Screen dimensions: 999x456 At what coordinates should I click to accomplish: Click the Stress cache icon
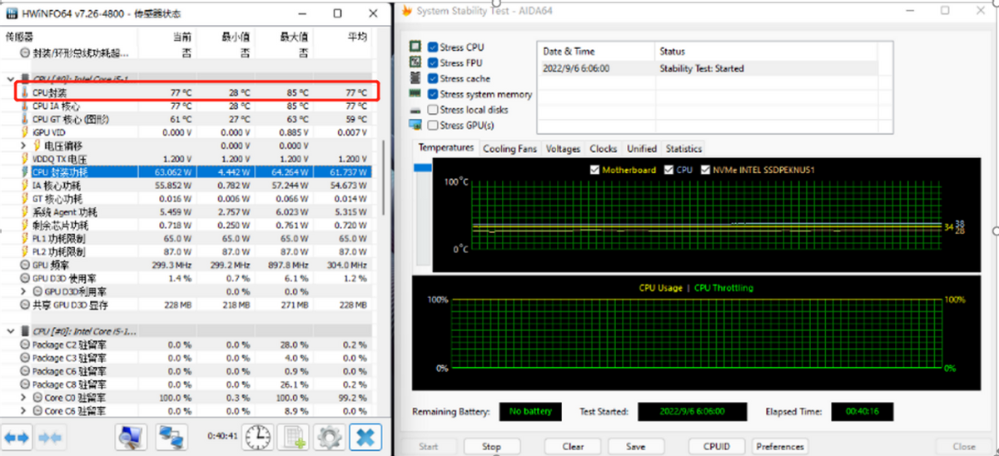coord(415,78)
